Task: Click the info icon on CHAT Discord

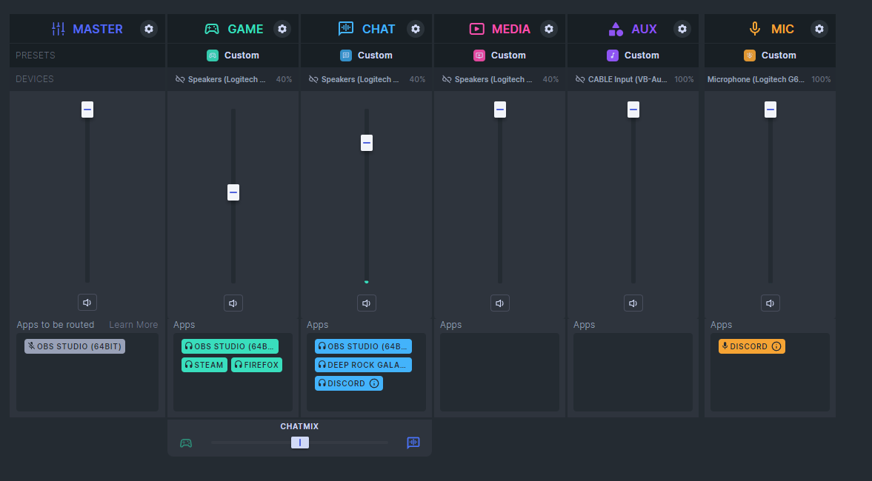Action: coord(374,383)
